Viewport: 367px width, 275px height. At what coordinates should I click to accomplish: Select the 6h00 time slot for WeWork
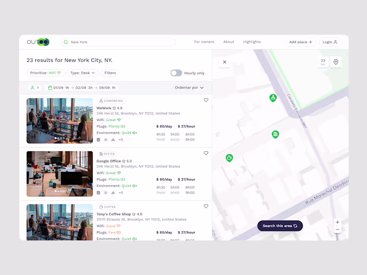[x=190, y=134]
